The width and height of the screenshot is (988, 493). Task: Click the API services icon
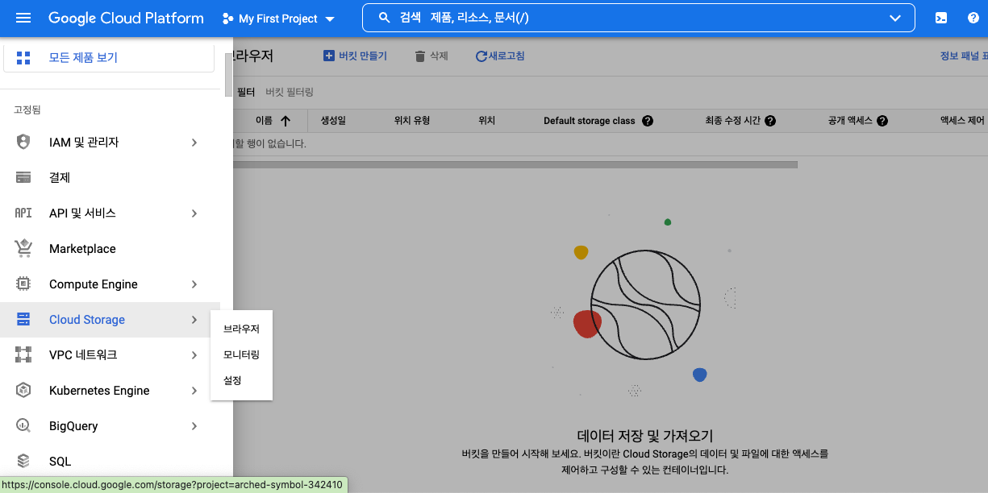23,213
